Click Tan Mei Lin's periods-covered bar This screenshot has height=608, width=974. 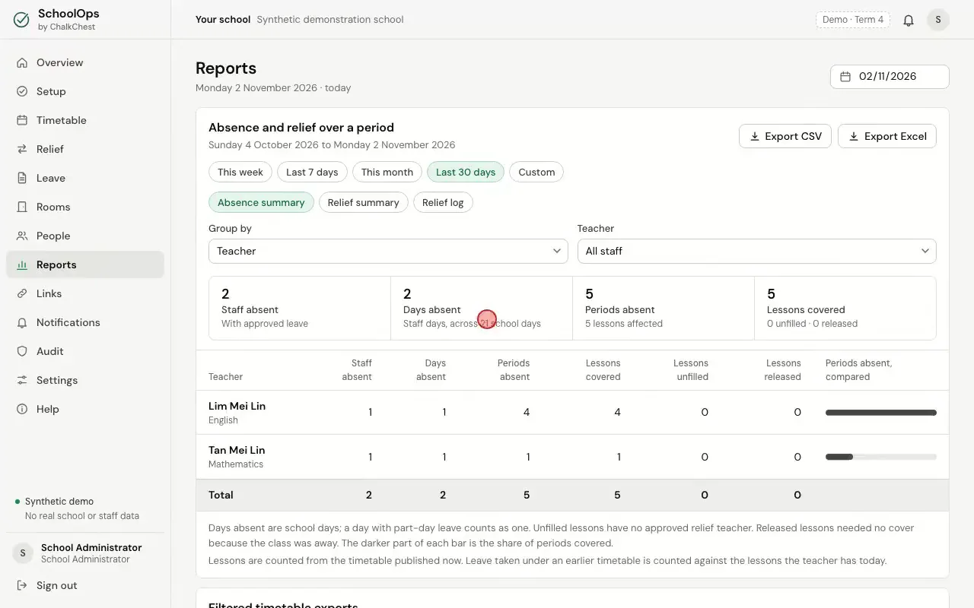point(881,458)
